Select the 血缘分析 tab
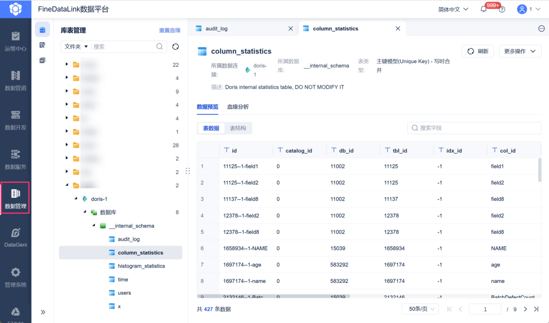This screenshot has height=323, width=549. coord(238,107)
